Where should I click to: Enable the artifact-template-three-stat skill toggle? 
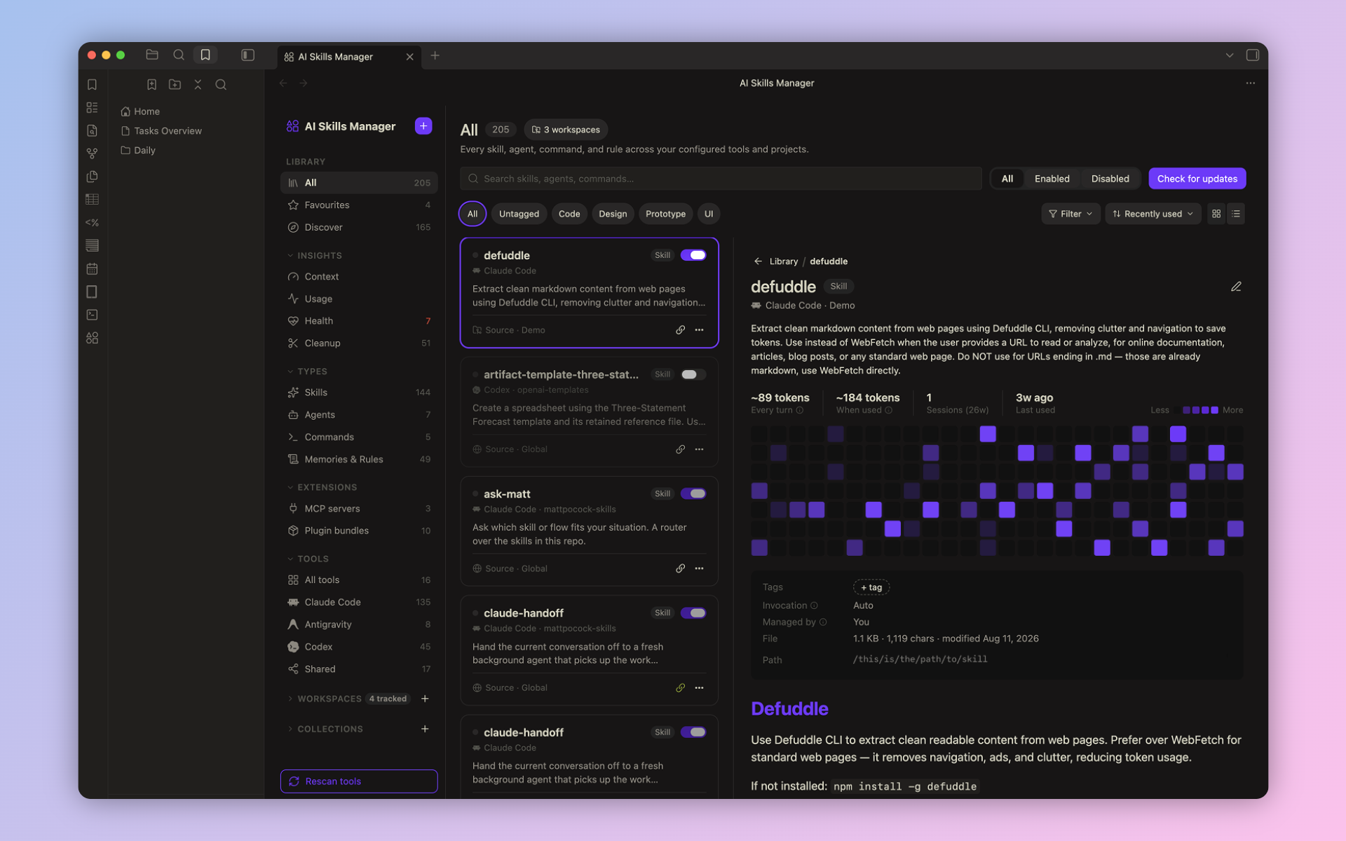click(x=693, y=374)
